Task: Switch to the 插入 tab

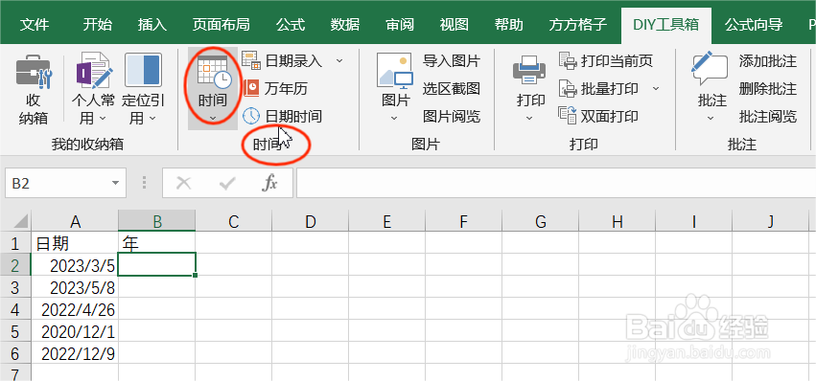Action: pos(152,25)
